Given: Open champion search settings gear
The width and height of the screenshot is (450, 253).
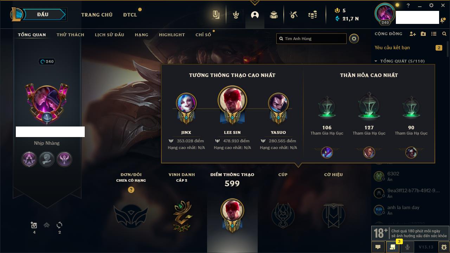Looking at the screenshot, I should [354, 39].
